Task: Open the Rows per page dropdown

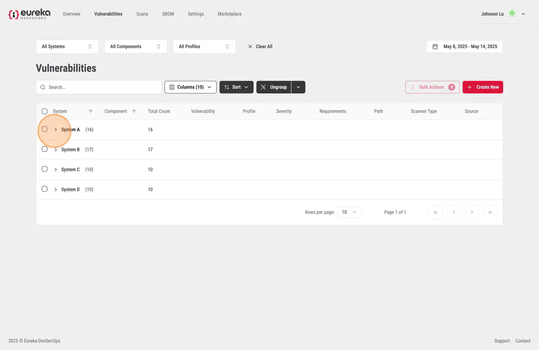Action: click(349, 212)
